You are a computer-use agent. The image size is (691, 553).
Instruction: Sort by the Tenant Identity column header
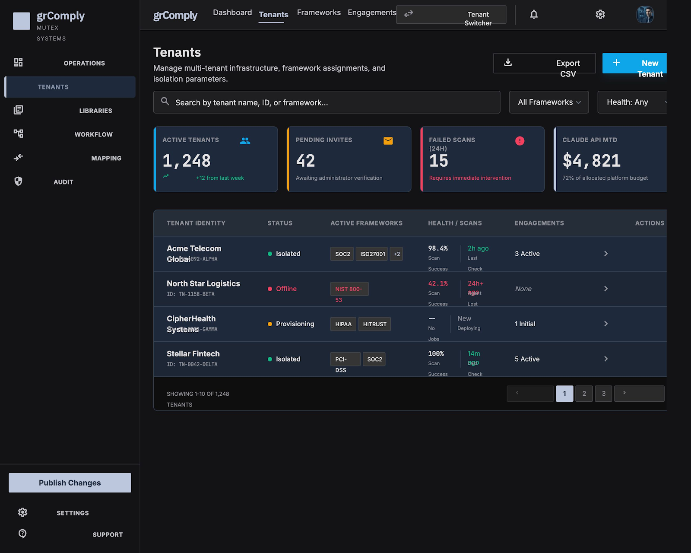[196, 223]
